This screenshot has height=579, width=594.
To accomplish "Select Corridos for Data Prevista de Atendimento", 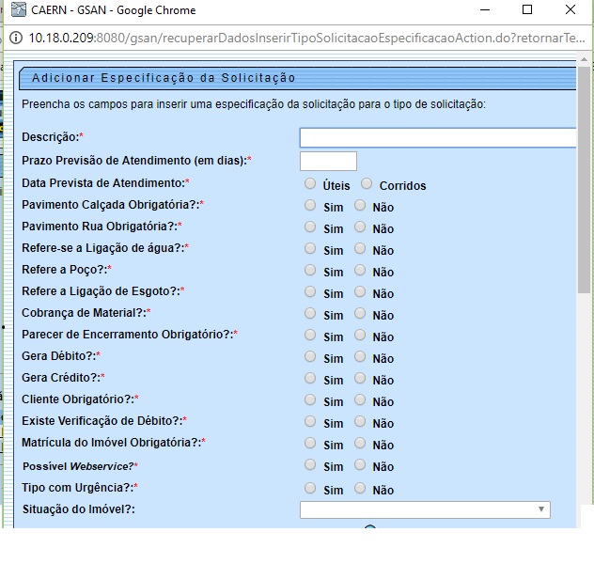I will [x=367, y=184].
